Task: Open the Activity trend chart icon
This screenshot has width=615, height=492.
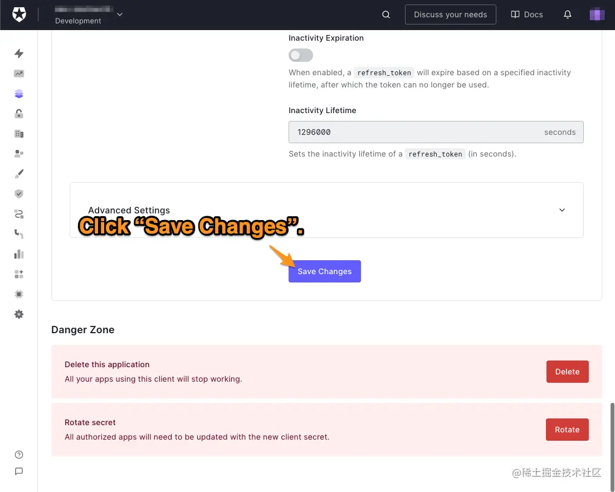Action: pyautogui.click(x=19, y=74)
